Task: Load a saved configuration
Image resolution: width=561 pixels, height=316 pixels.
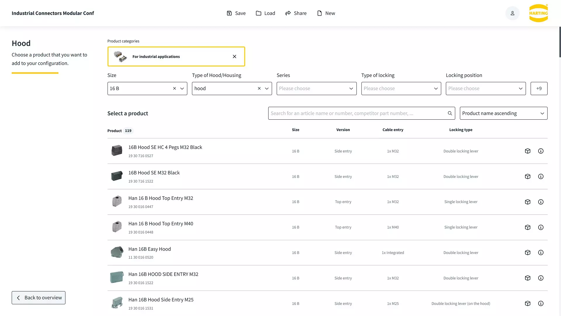Action: (x=265, y=13)
